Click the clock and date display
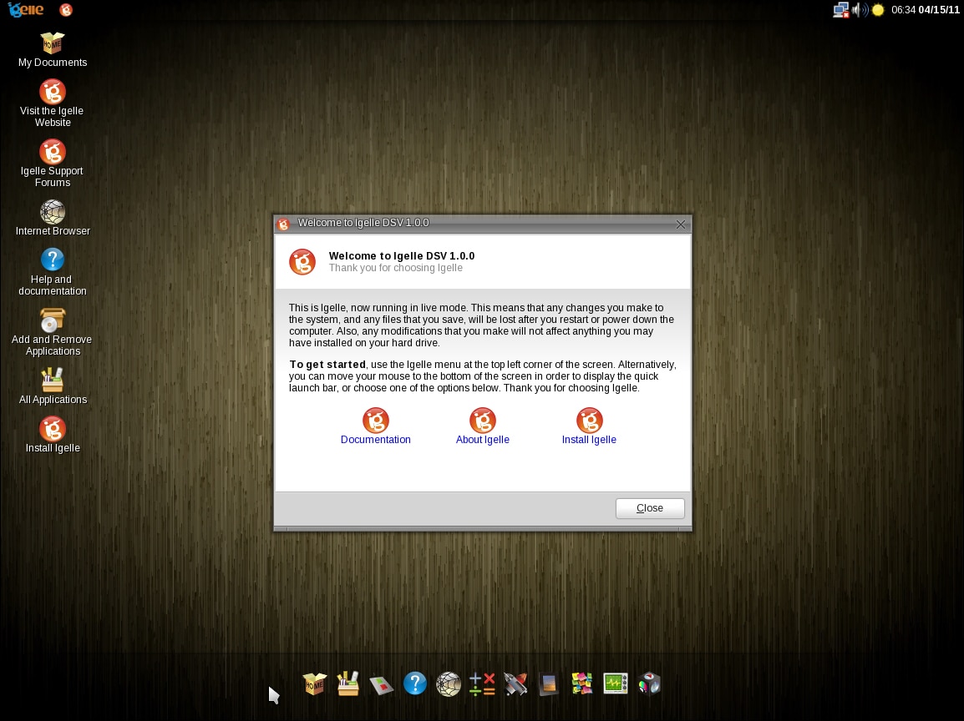 (925, 10)
